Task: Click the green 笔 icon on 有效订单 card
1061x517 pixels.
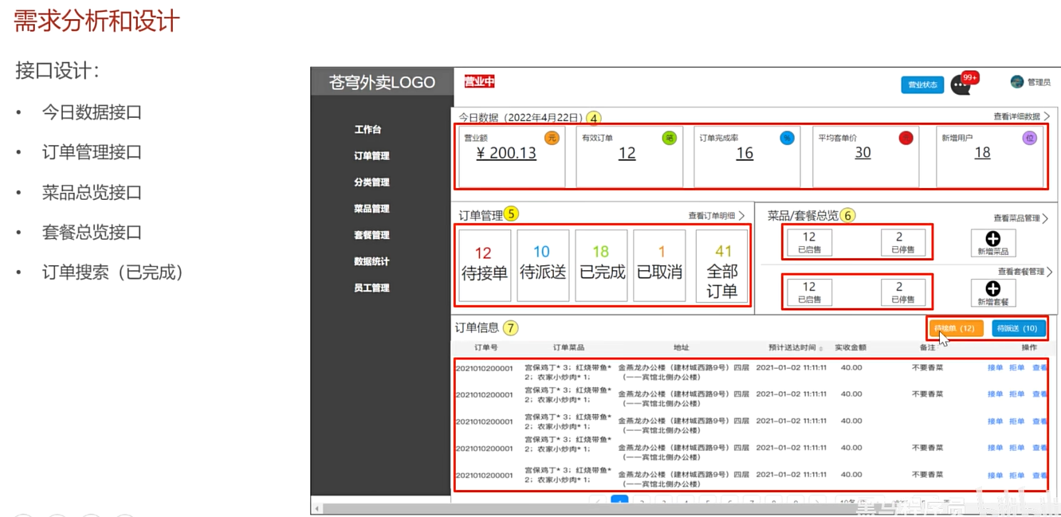Action: click(670, 138)
